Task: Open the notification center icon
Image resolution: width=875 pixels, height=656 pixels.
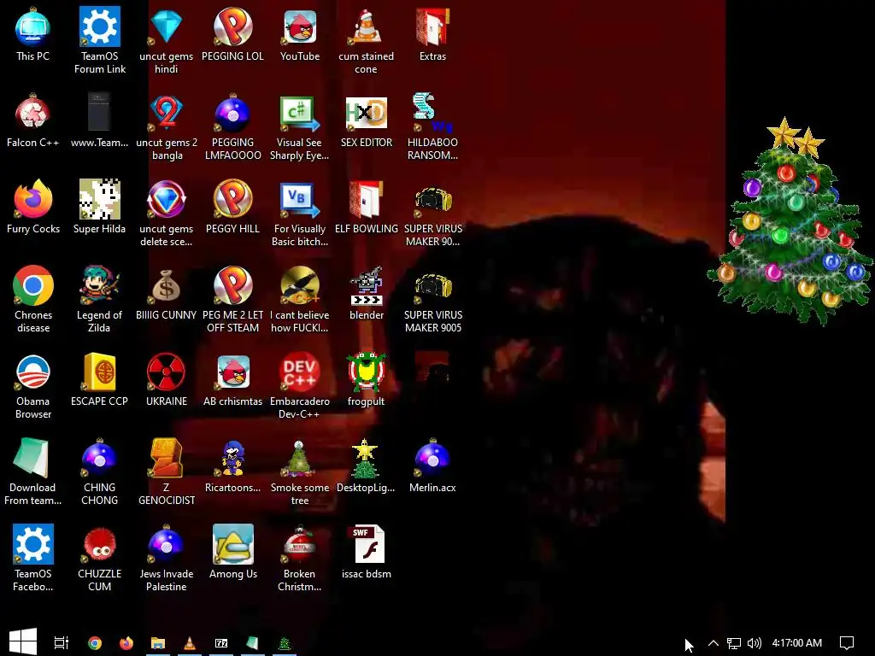Action: [847, 643]
